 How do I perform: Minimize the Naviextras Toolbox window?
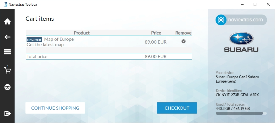[242, 5]
